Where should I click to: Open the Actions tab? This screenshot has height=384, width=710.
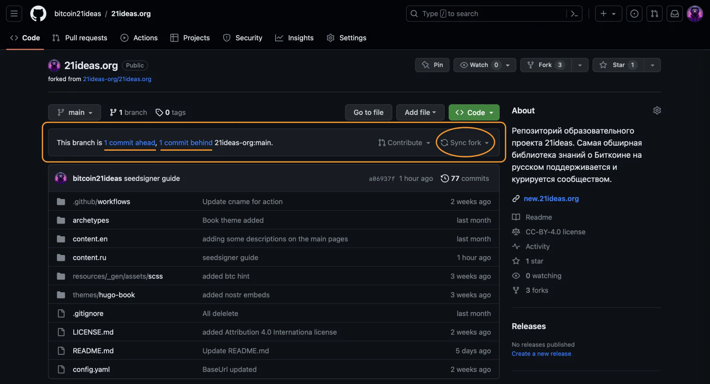tap(139, 38)
